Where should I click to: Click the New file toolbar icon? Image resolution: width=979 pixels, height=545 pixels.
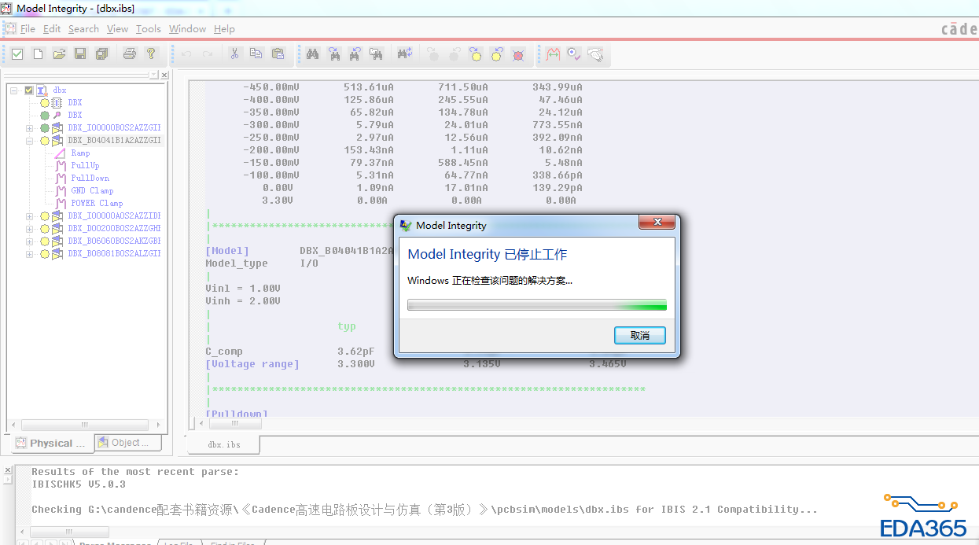pyautogui.click(x=38, y=54)
